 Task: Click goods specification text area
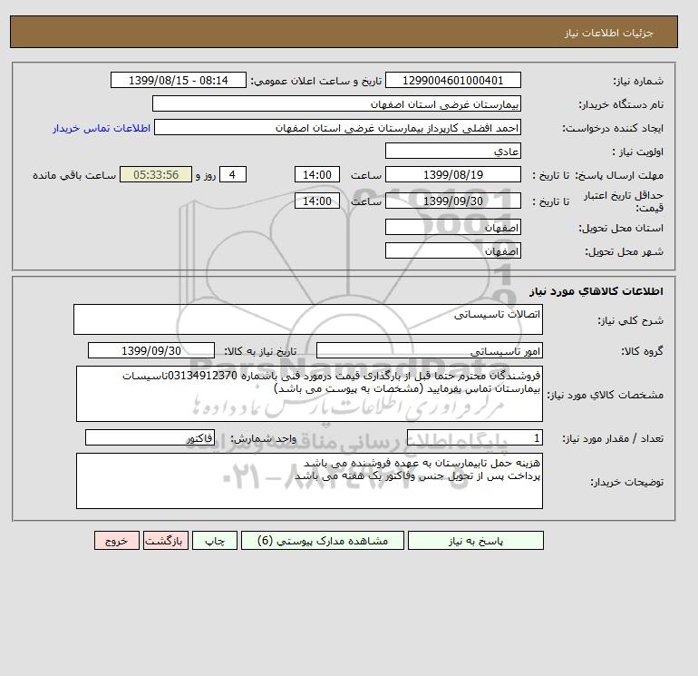click(309, 394)
